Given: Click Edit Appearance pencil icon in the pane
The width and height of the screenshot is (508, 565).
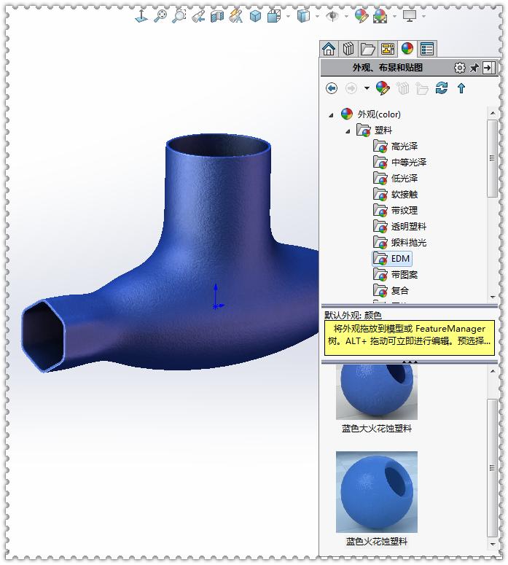Looking at the screenshot, I should (383, 88).
